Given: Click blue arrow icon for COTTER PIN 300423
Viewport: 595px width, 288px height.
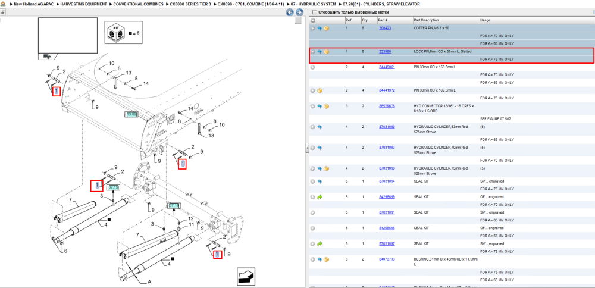Looking at the screenshot, I should (x=320, y=28).
